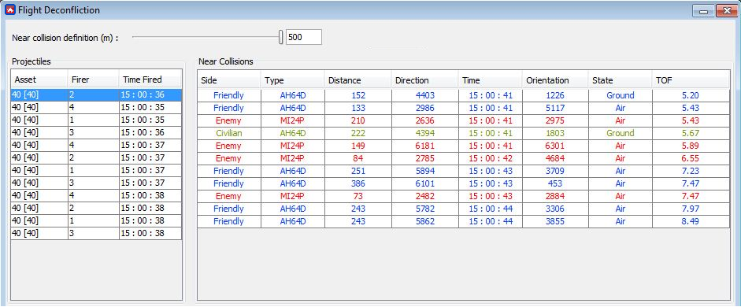Click the Flight Deconfliction title bar app icon
741x307 pixels.
[x=10, y=10]
